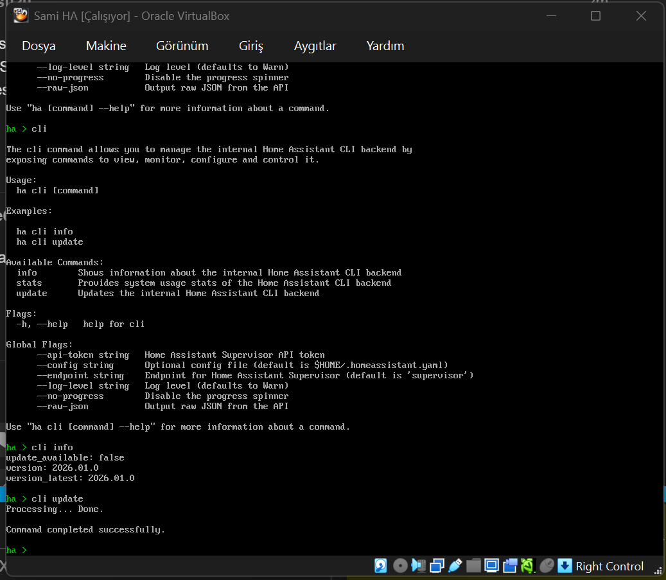Open the network adapter status icon

point(437,566)
